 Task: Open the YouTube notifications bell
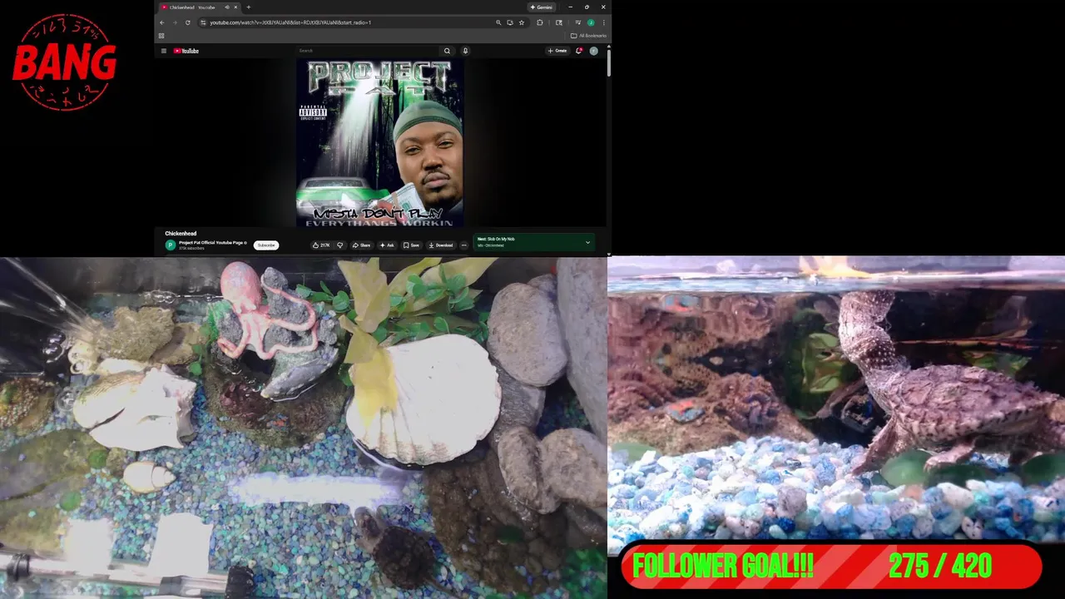(x=579, y=51)
